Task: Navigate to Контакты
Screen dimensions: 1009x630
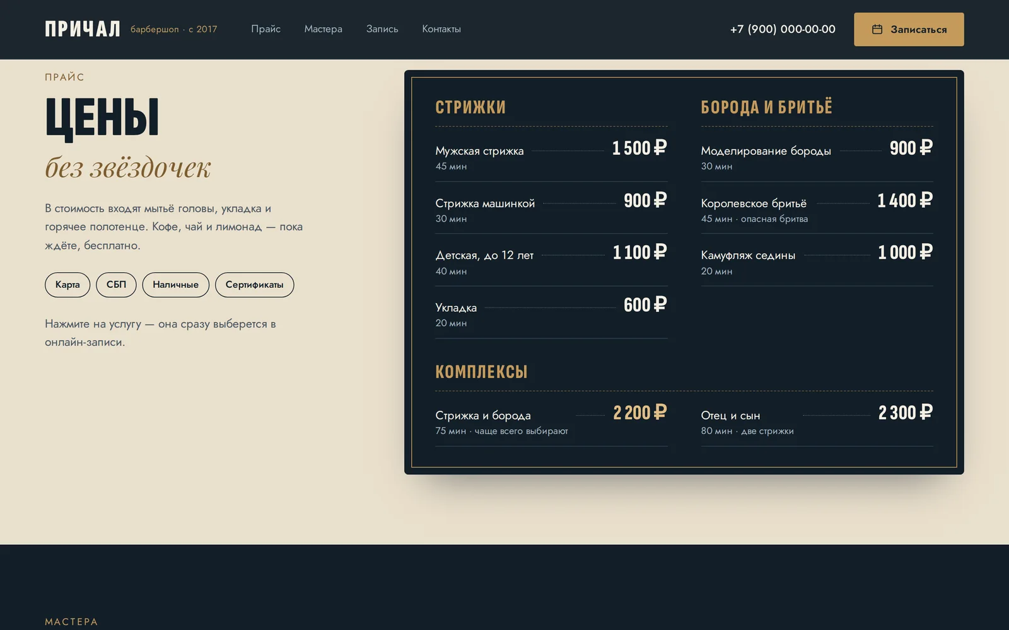Action: click(441, 29)
